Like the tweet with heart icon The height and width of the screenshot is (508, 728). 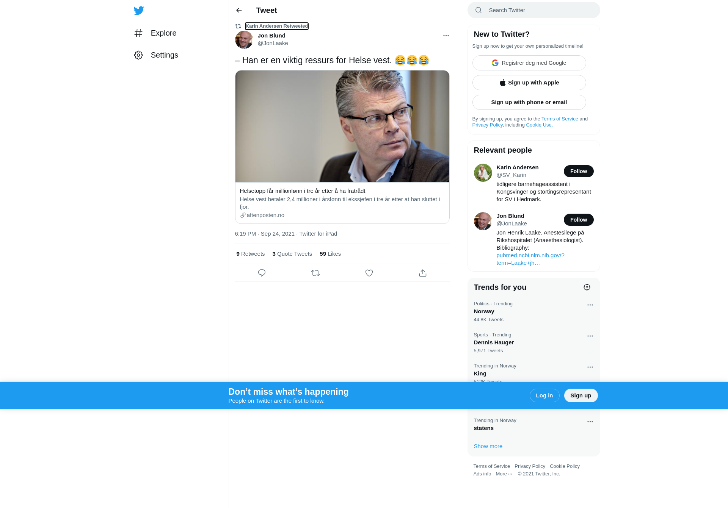[369, 273]
